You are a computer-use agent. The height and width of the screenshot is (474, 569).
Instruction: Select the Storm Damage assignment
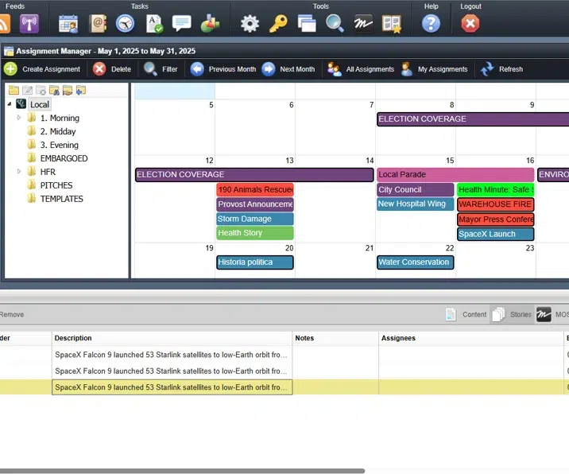click(x=255, y=219)
